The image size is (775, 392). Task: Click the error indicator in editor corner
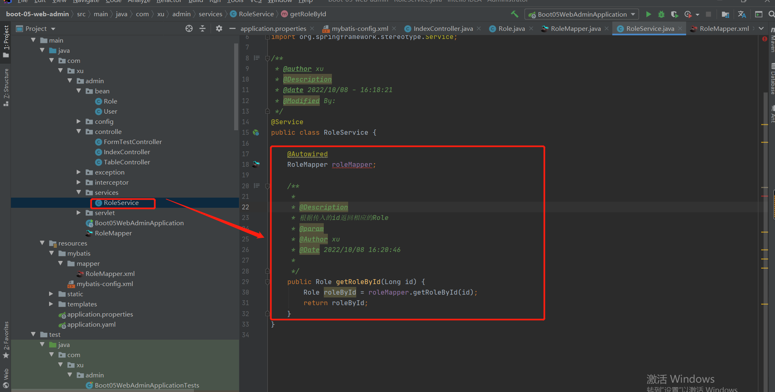click(764, 39)
